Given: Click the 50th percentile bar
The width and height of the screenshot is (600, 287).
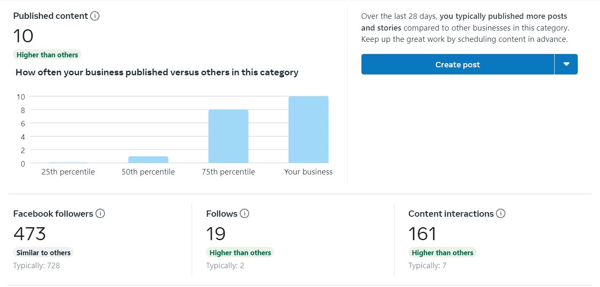Looking at the screenshot, I should [x=148, y=159].
